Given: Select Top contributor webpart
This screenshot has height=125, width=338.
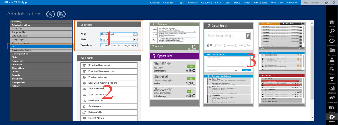Looking at the screenshot, I should [109, 94].
